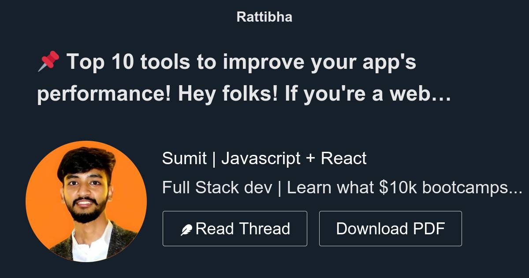Click the feather quill icon on Read Thread
Viewport: 529px width, 278px height.
[187, 229]
